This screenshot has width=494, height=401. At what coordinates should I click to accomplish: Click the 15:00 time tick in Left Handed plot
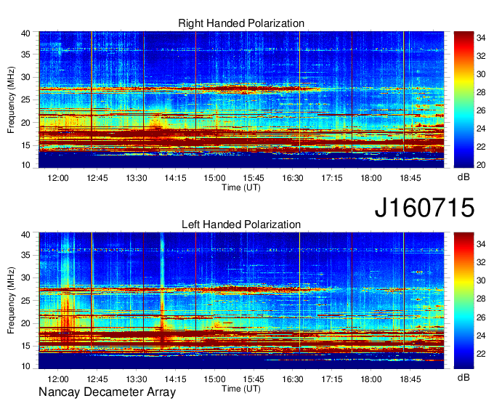(x=214, y=379)
